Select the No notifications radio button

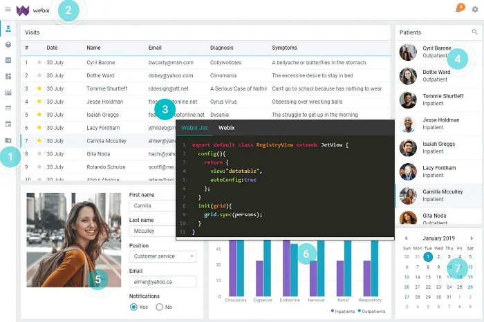[x=159, y=307]
